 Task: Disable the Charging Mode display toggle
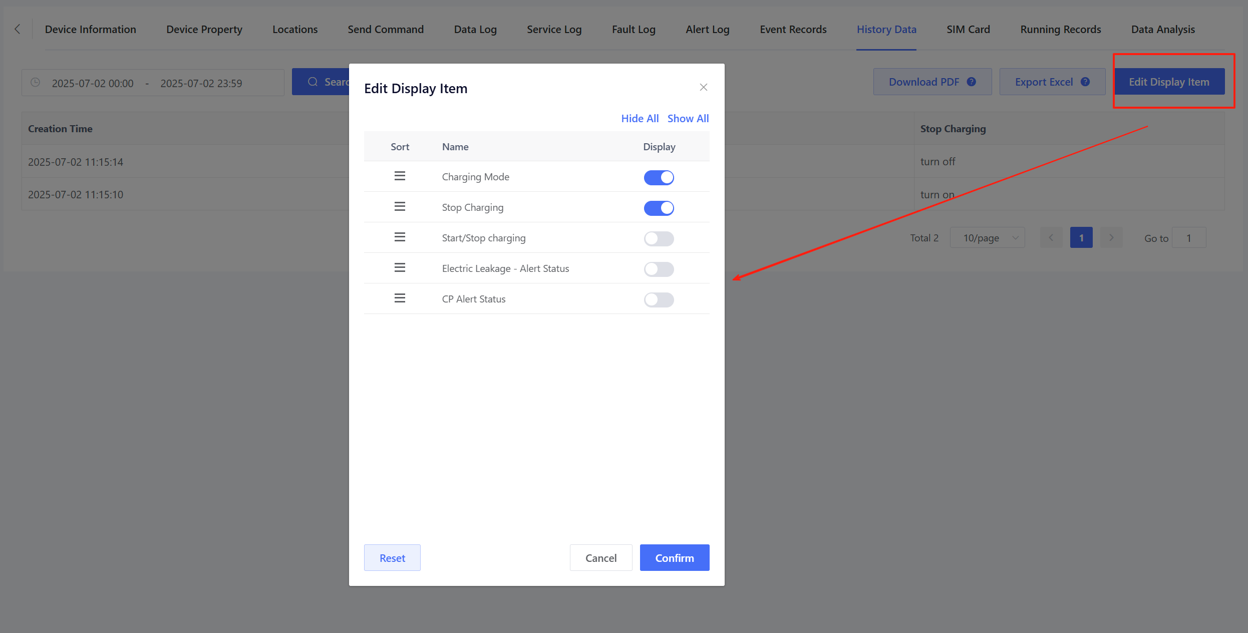pos(659,177)
